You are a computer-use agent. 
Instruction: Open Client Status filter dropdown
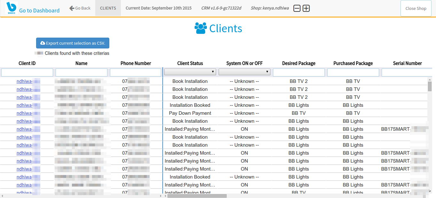[x=190, y=72]
